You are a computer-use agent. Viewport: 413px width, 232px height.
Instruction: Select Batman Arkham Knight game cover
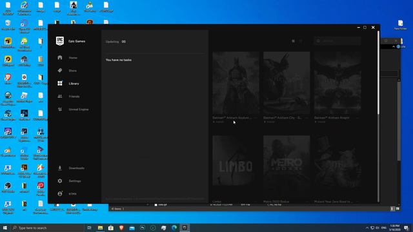(x=337, y=83)
